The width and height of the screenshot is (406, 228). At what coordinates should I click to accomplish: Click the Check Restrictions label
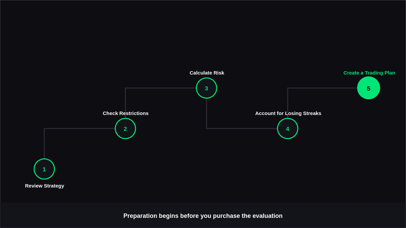pos(126,113)
